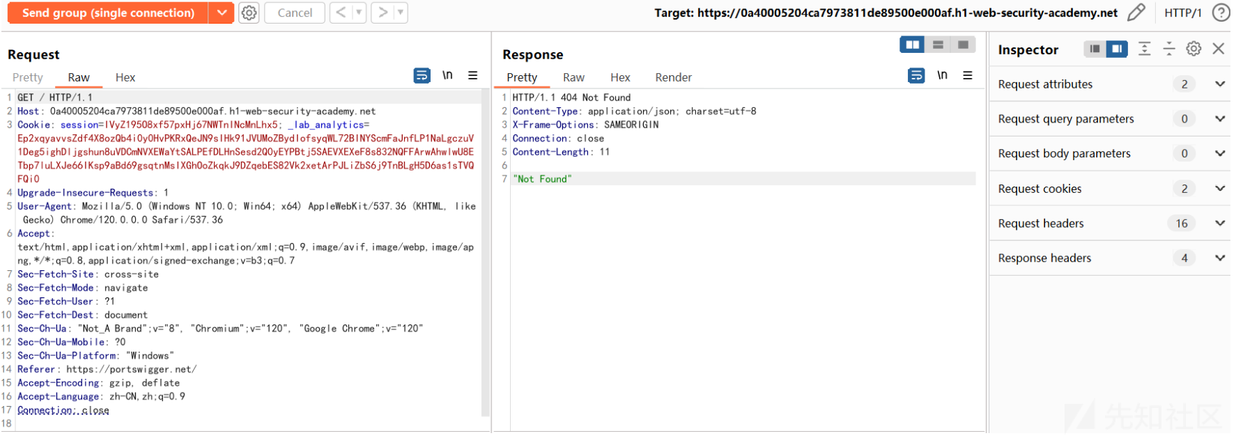This screenshot has width=1236, height=438.
Task: Open the send mode dropdown arrow
Action: pyautogui.click(x=221, y=13)
